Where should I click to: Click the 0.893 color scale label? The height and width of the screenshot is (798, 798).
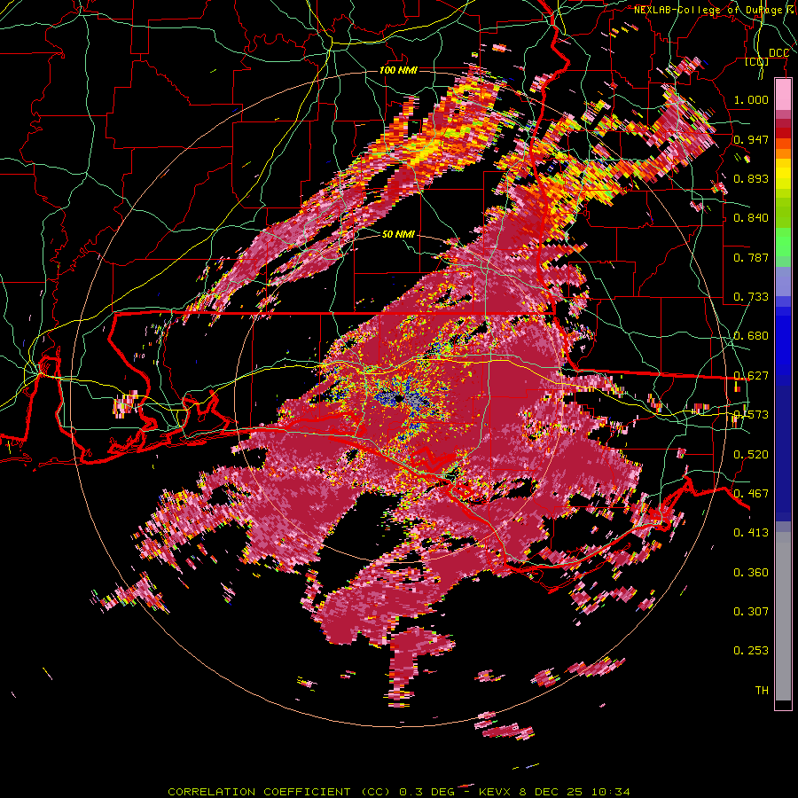[x=751, y=178]
